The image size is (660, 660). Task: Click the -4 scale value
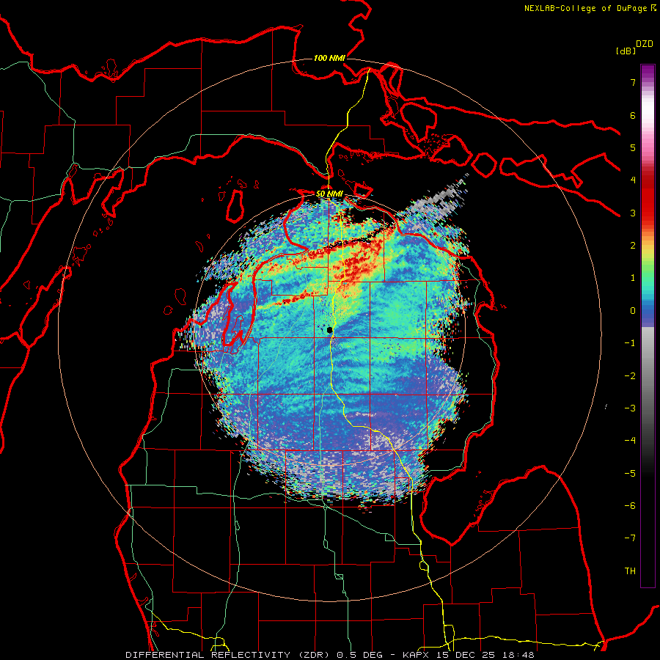coord(630,440)
